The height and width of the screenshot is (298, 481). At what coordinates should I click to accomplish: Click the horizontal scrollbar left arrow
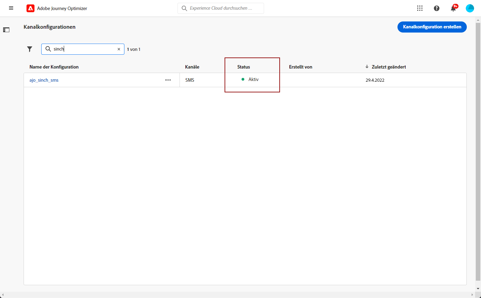click(3, 295)
